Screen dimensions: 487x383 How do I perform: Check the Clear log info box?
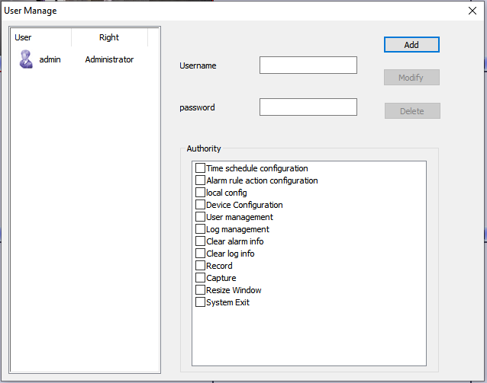coord(201,254)
